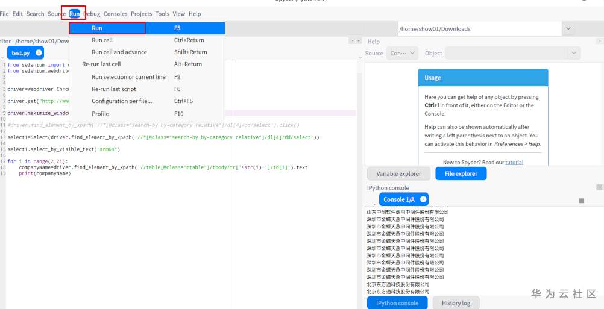This screenshot has width=604, height=309.
Task: Open the Search menu
Action: click(35, 14)
